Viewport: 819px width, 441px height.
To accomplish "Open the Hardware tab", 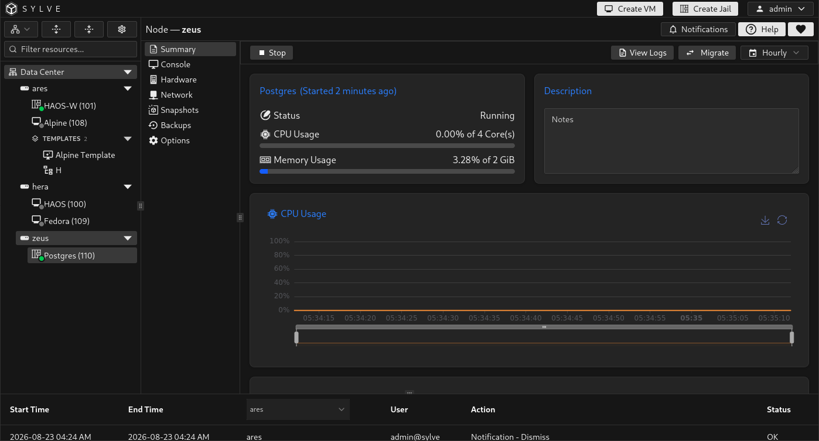I will tap(190, 80).
